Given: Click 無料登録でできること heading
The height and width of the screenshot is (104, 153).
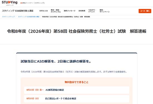Looking at the screenshot, I should tap(76, 82).
